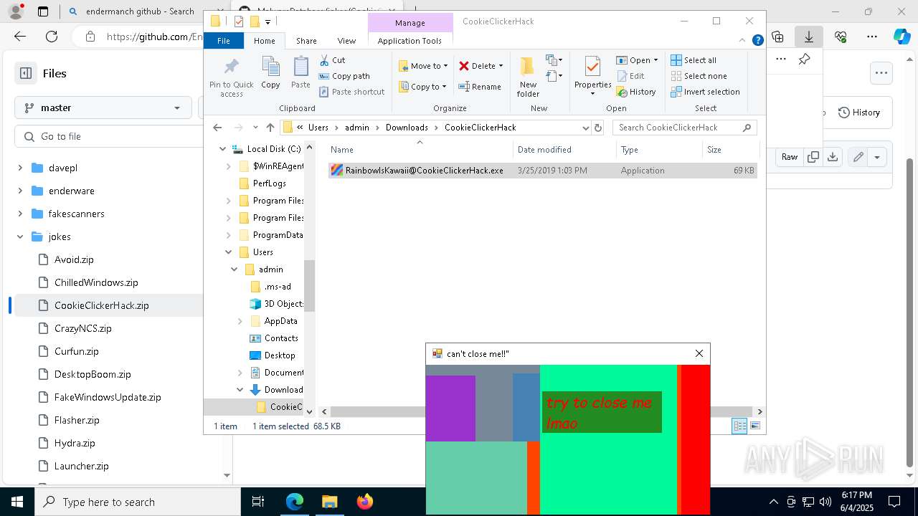
Task: Click the Copy icon in Clipboard group
Action: pos(270,73)
